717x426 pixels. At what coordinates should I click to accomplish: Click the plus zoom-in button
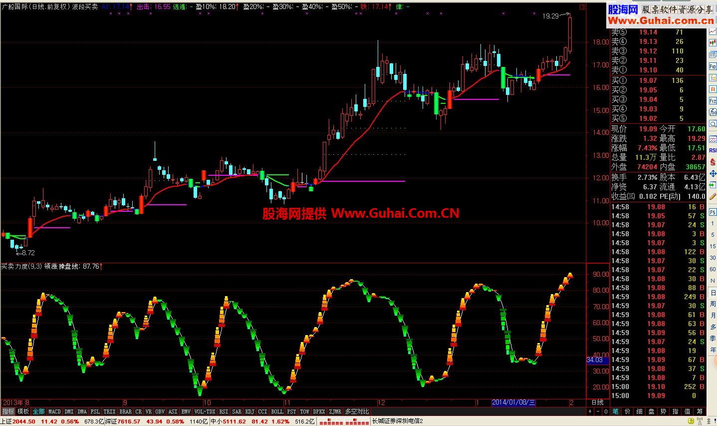click(x=590, y=412)
